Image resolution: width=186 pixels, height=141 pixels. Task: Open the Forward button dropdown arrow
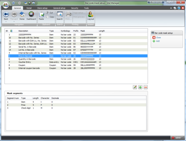pos(14,22)
